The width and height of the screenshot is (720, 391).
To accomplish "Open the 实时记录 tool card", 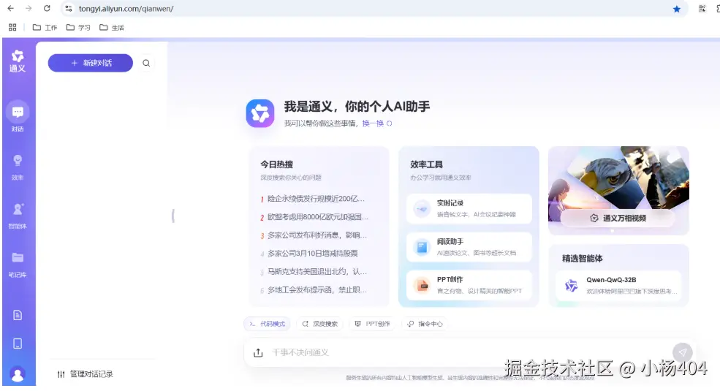I will click(469, 208).
